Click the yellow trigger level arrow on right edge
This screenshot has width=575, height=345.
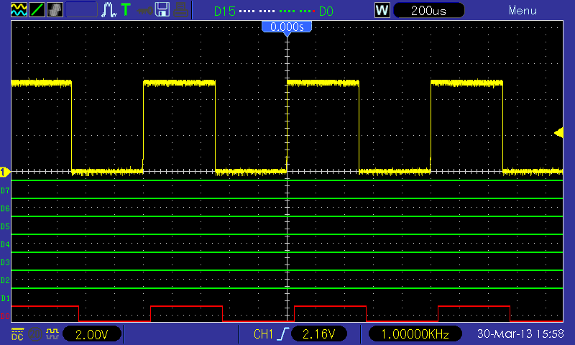pos(558,132)
